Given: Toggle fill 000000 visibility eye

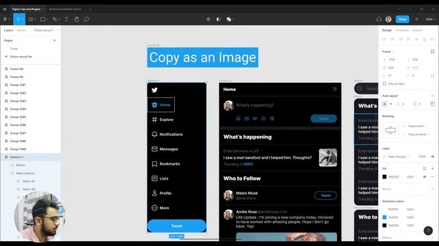Looking at the screenshot, I should [425, 177].
